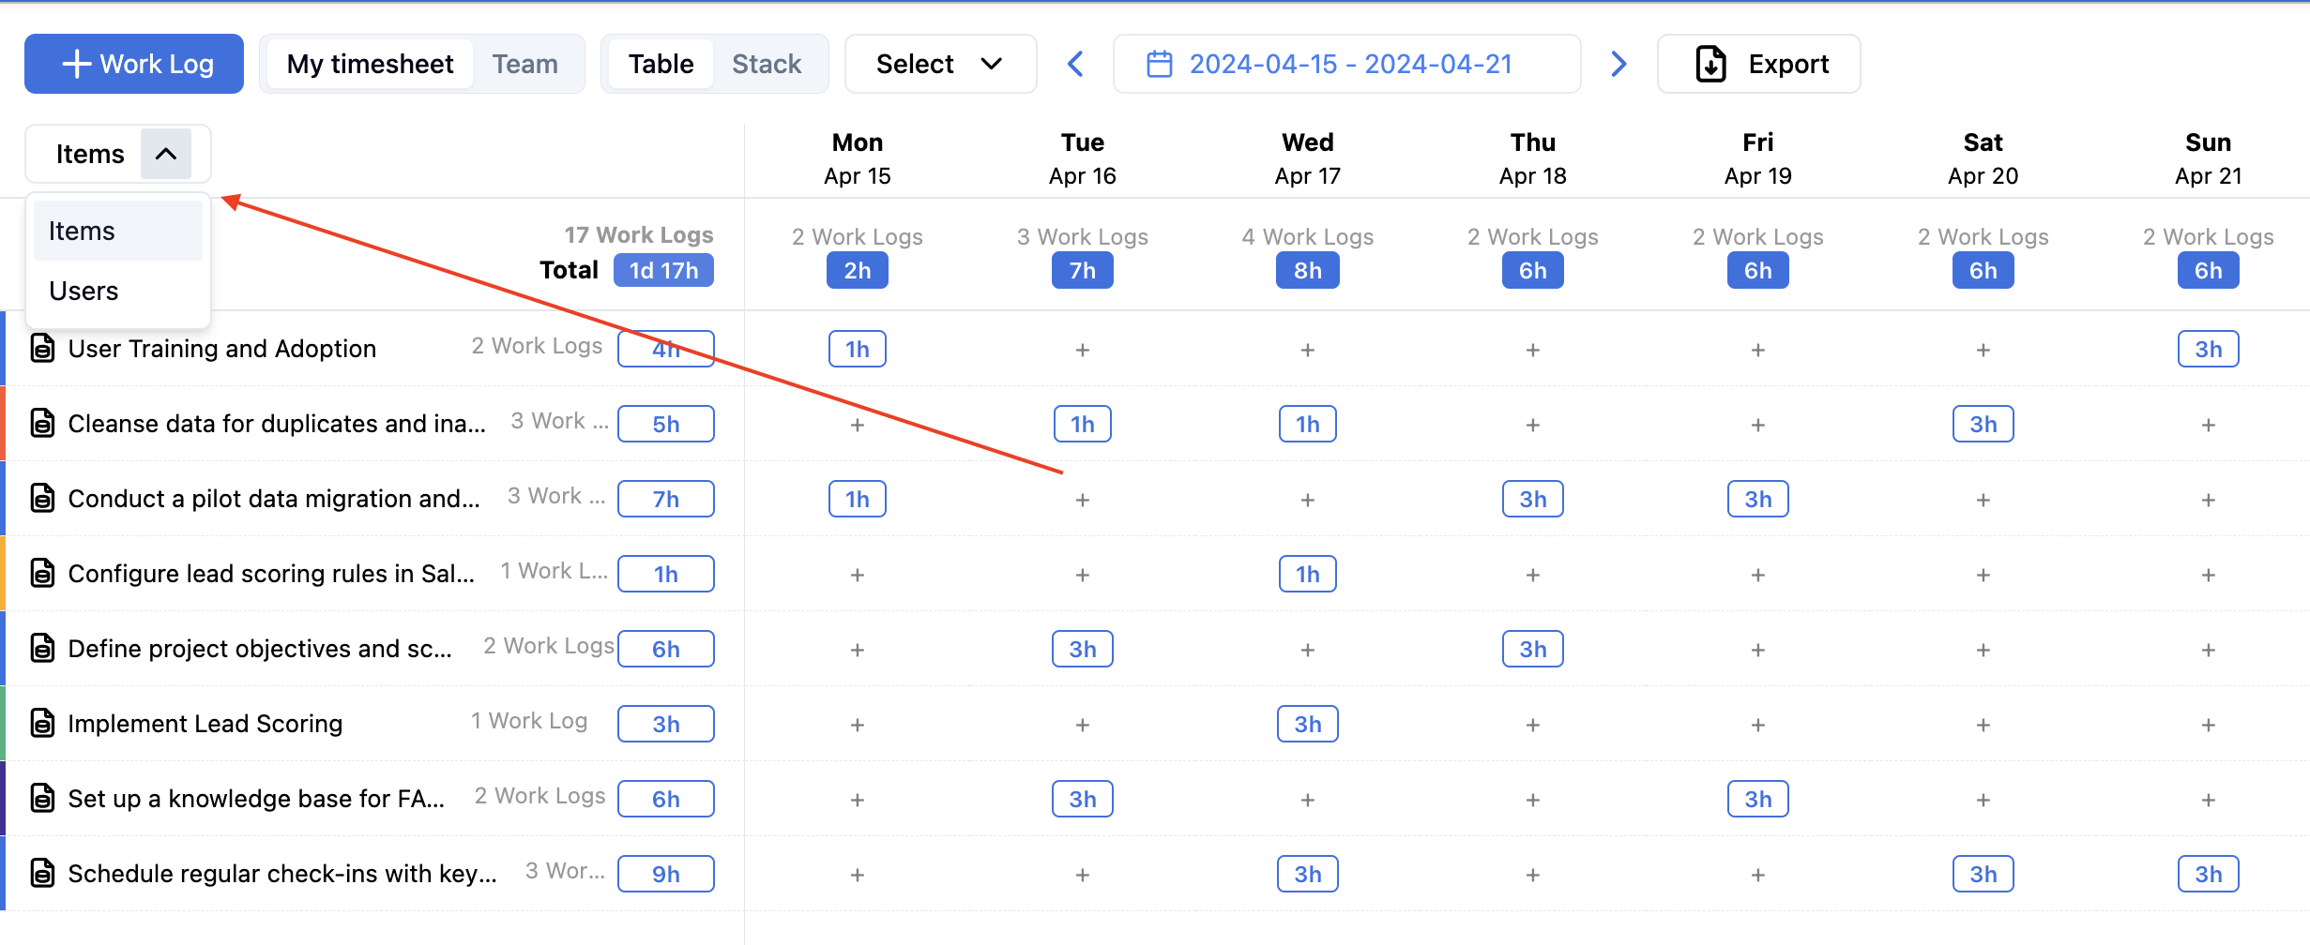Click the Work Log button

click(134, 64)
